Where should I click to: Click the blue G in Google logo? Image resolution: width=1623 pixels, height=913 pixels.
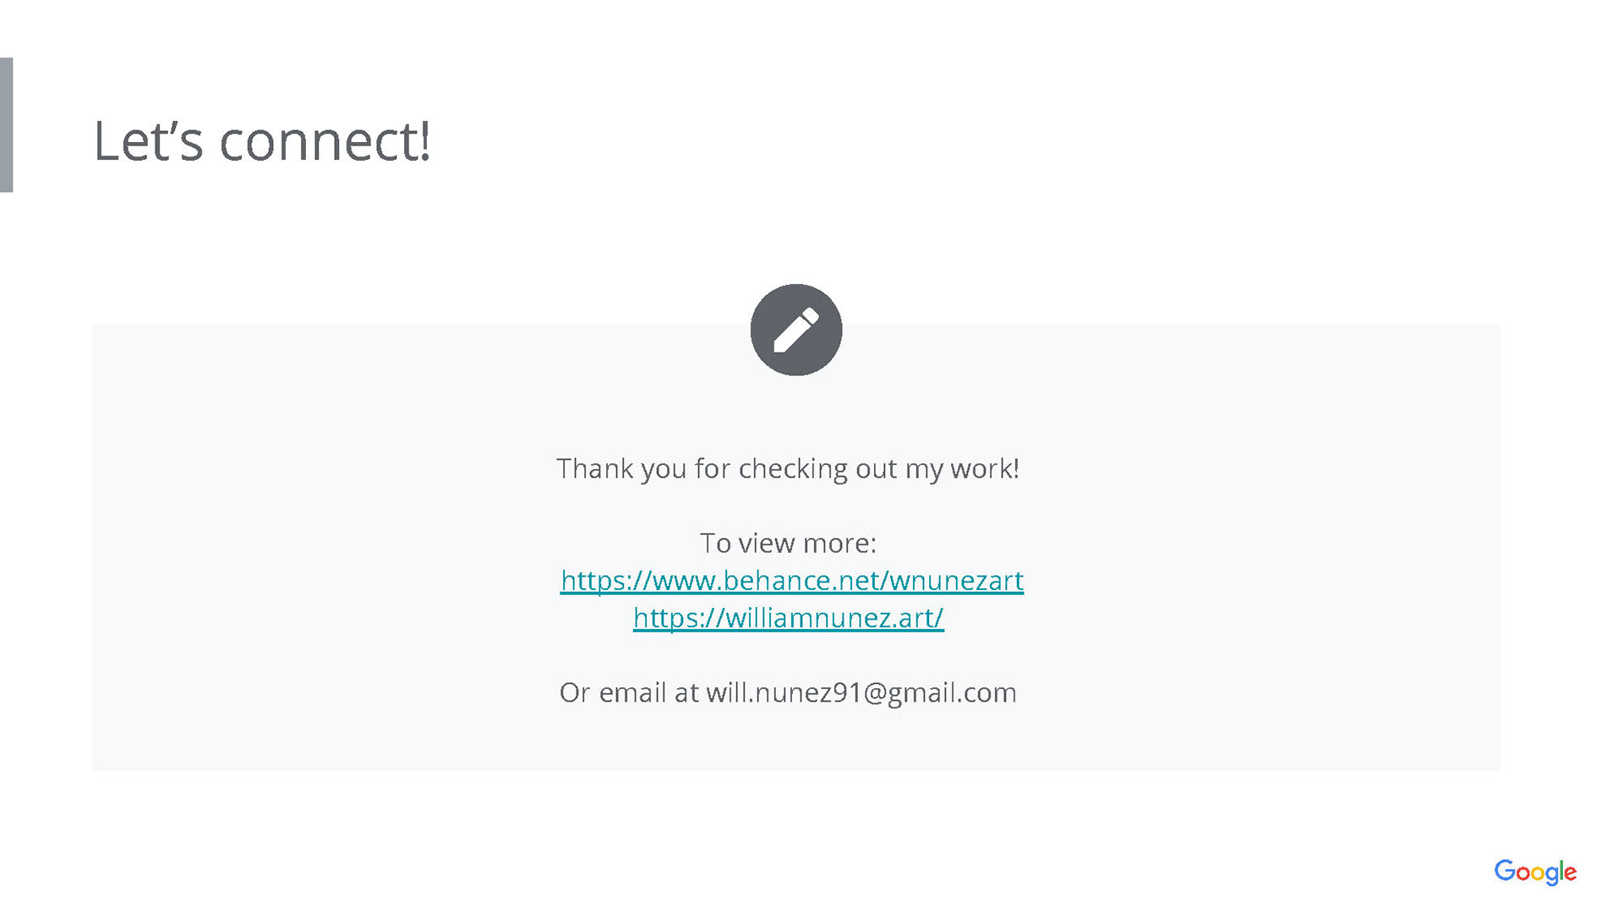tap(1505, 871)
